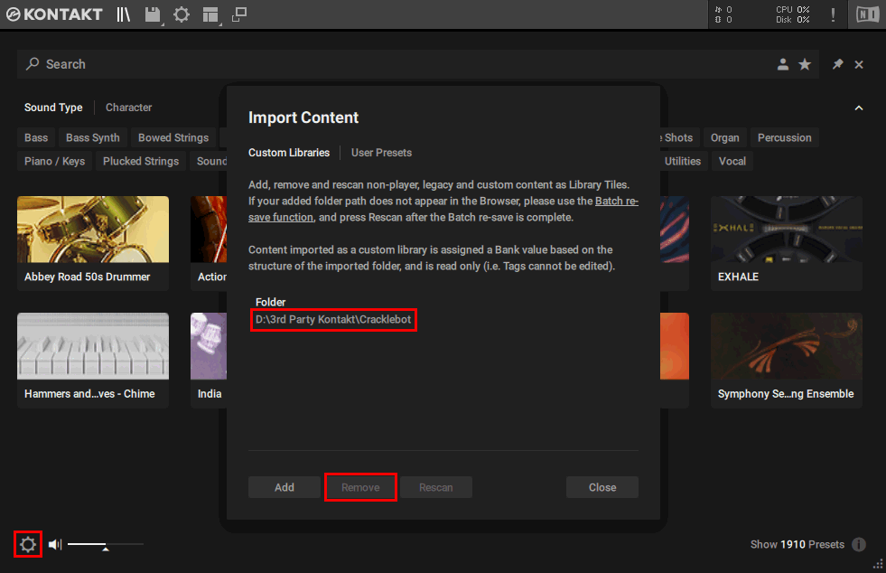Screen dimensions: 886x573
Task: Click the workspace layout icon in toolbar
Action: point(210,14)
